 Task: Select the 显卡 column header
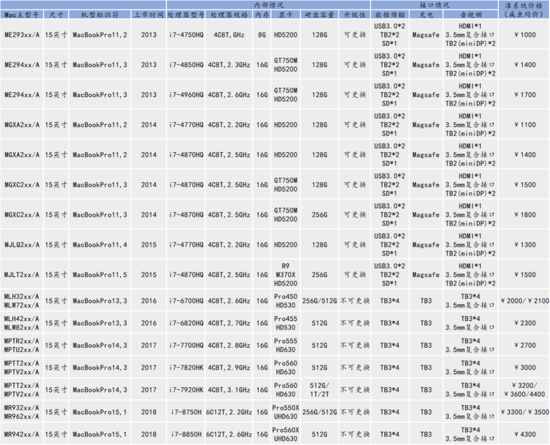286,15
